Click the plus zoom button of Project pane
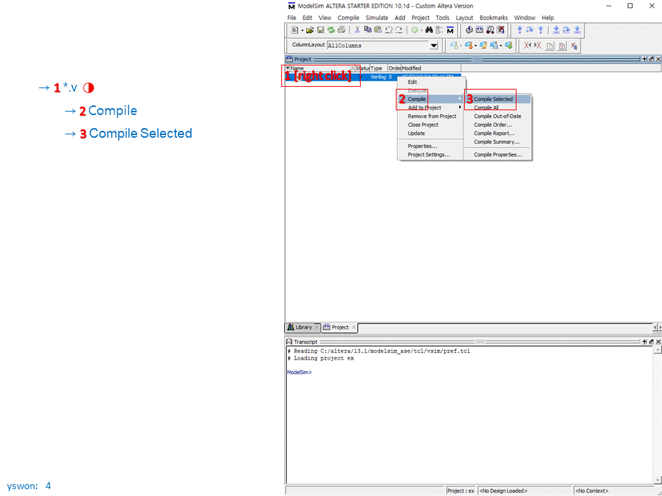 click(x=645, y=59)
